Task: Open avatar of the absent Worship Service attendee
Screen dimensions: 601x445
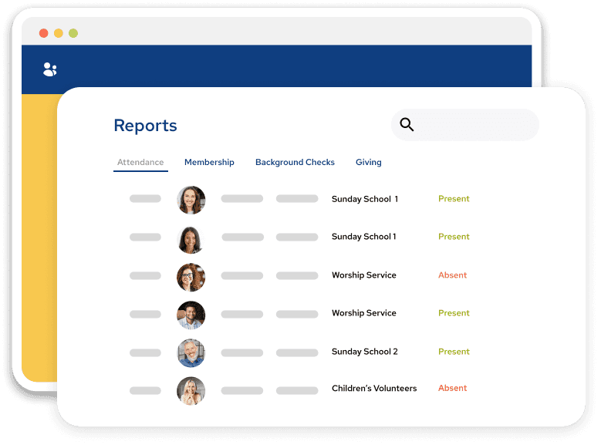Action: pyautogui.click(x=191, y=277)
